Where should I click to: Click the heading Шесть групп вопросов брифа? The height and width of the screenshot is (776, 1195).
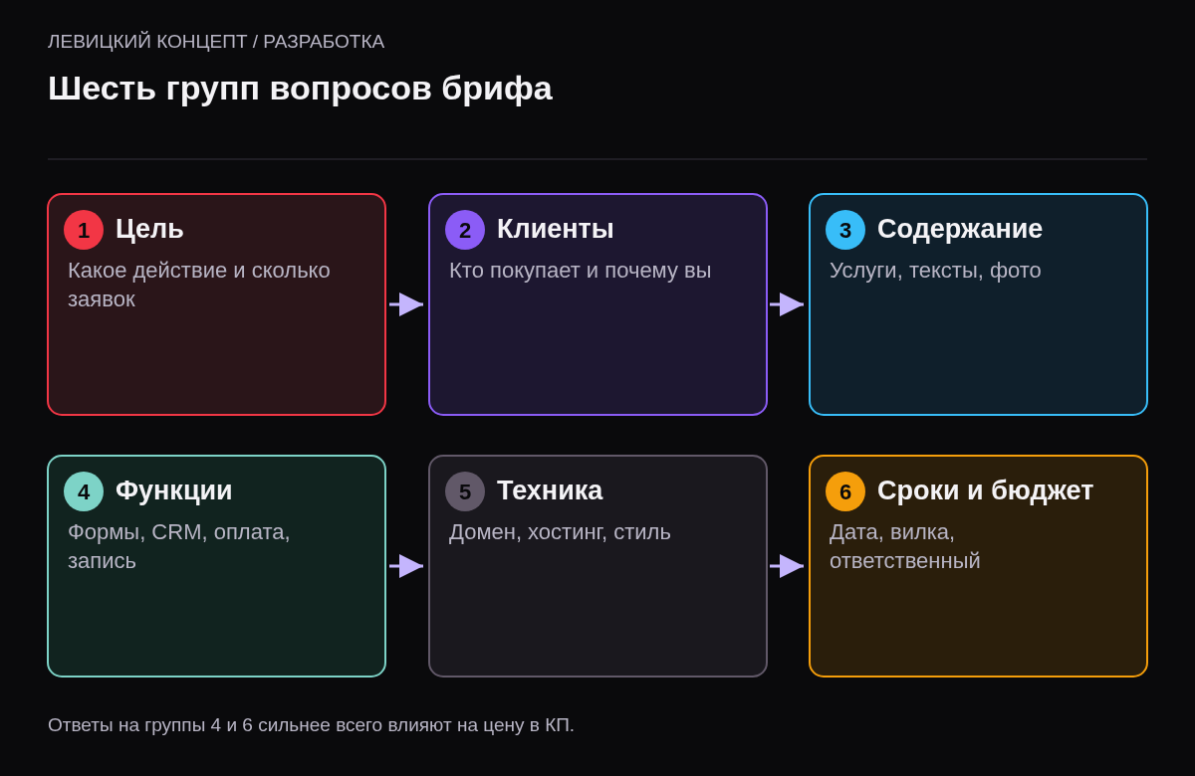point(300,89)
